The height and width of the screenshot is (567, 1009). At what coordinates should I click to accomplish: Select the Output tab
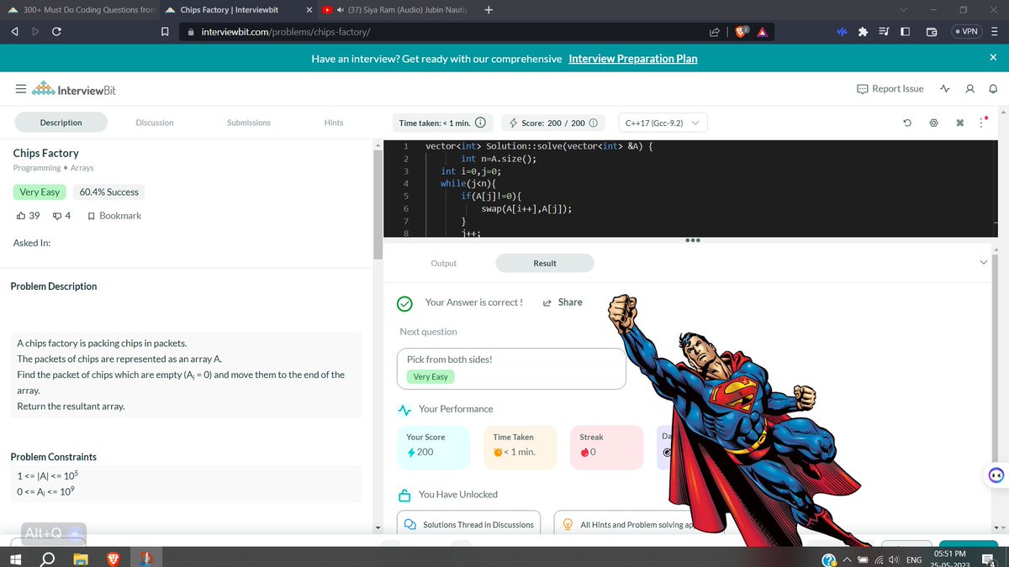click(x=444, y=264)
